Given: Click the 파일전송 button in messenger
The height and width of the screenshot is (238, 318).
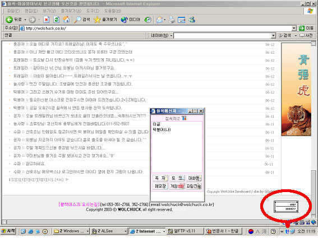Looking at the screenshot, I should [x=193, y=186].
